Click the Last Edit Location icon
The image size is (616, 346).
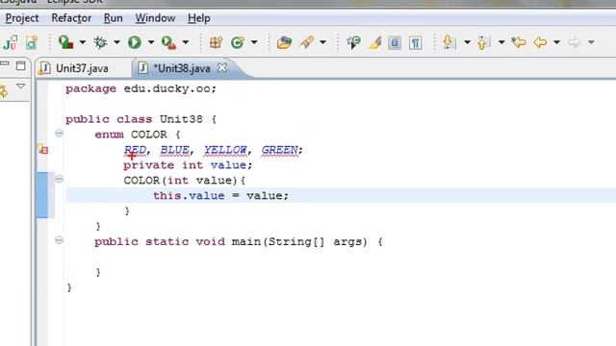coord(519,42)
